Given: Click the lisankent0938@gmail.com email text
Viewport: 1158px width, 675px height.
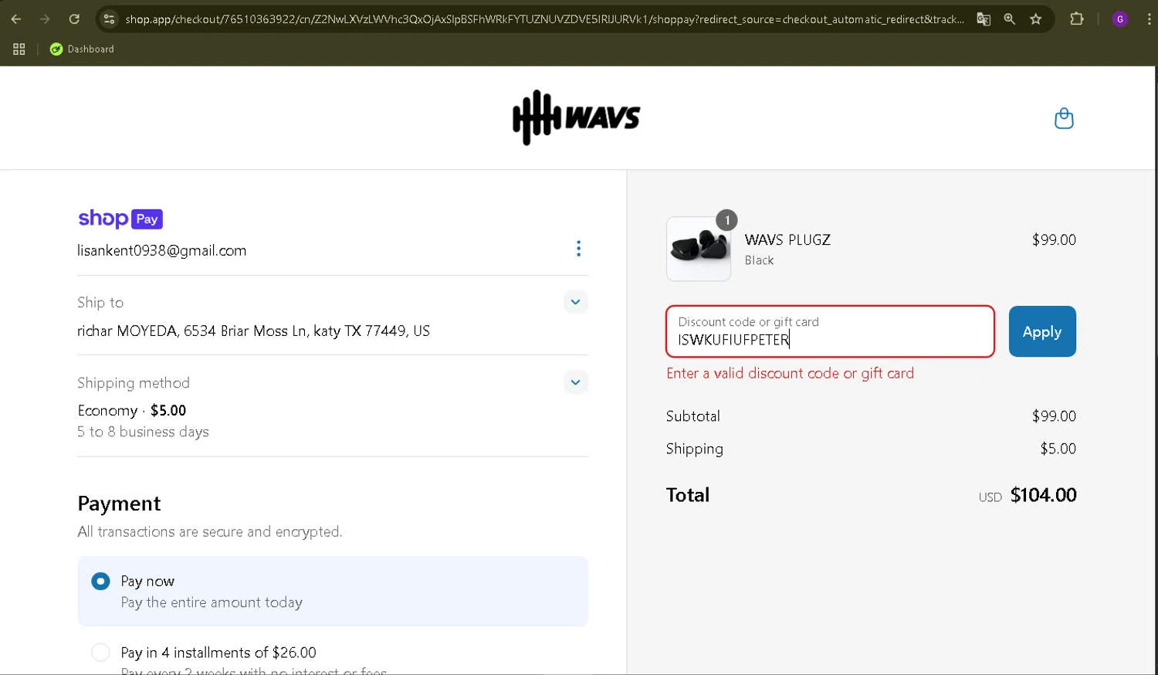Looking at the screenshot, I should 162,250.
